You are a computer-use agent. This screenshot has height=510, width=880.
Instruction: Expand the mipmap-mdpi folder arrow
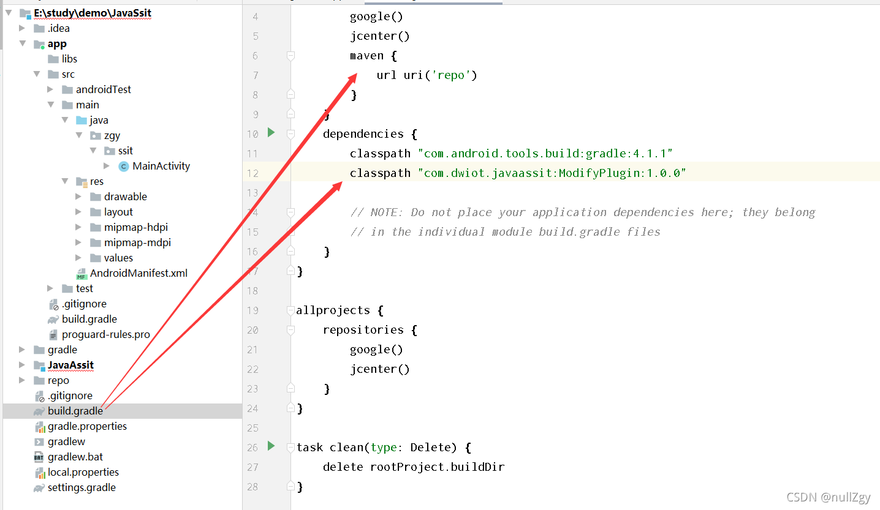click(x=78, y=242)
